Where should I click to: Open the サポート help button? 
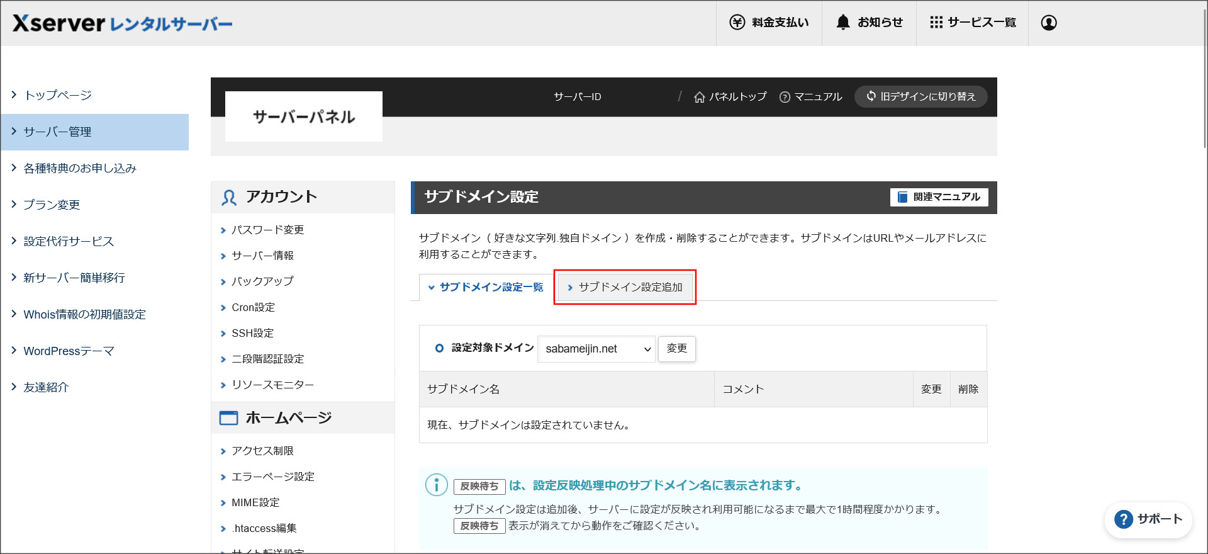1149,519
